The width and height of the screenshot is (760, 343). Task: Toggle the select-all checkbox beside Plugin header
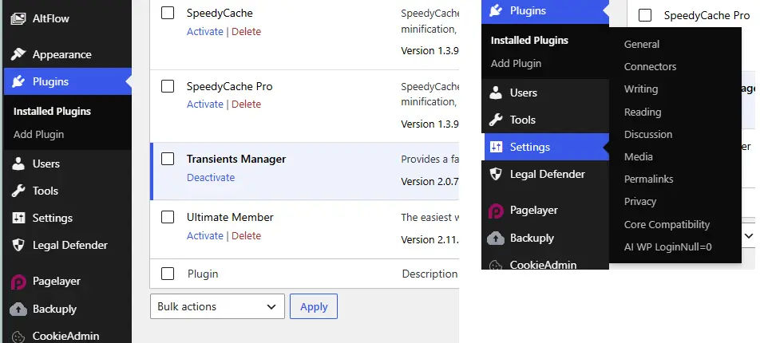168,274
